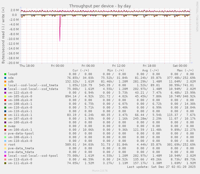
Task: Click the vm-105-disk-0 max value '10.74M'
Action: pos(174,96)
